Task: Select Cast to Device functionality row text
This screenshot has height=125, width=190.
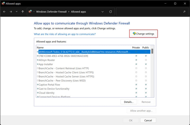Action: tap(54, 89)
